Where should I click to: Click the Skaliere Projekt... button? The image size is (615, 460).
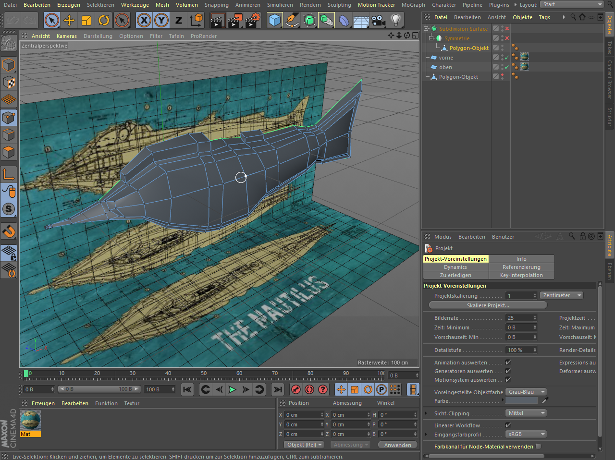point(488,305)
